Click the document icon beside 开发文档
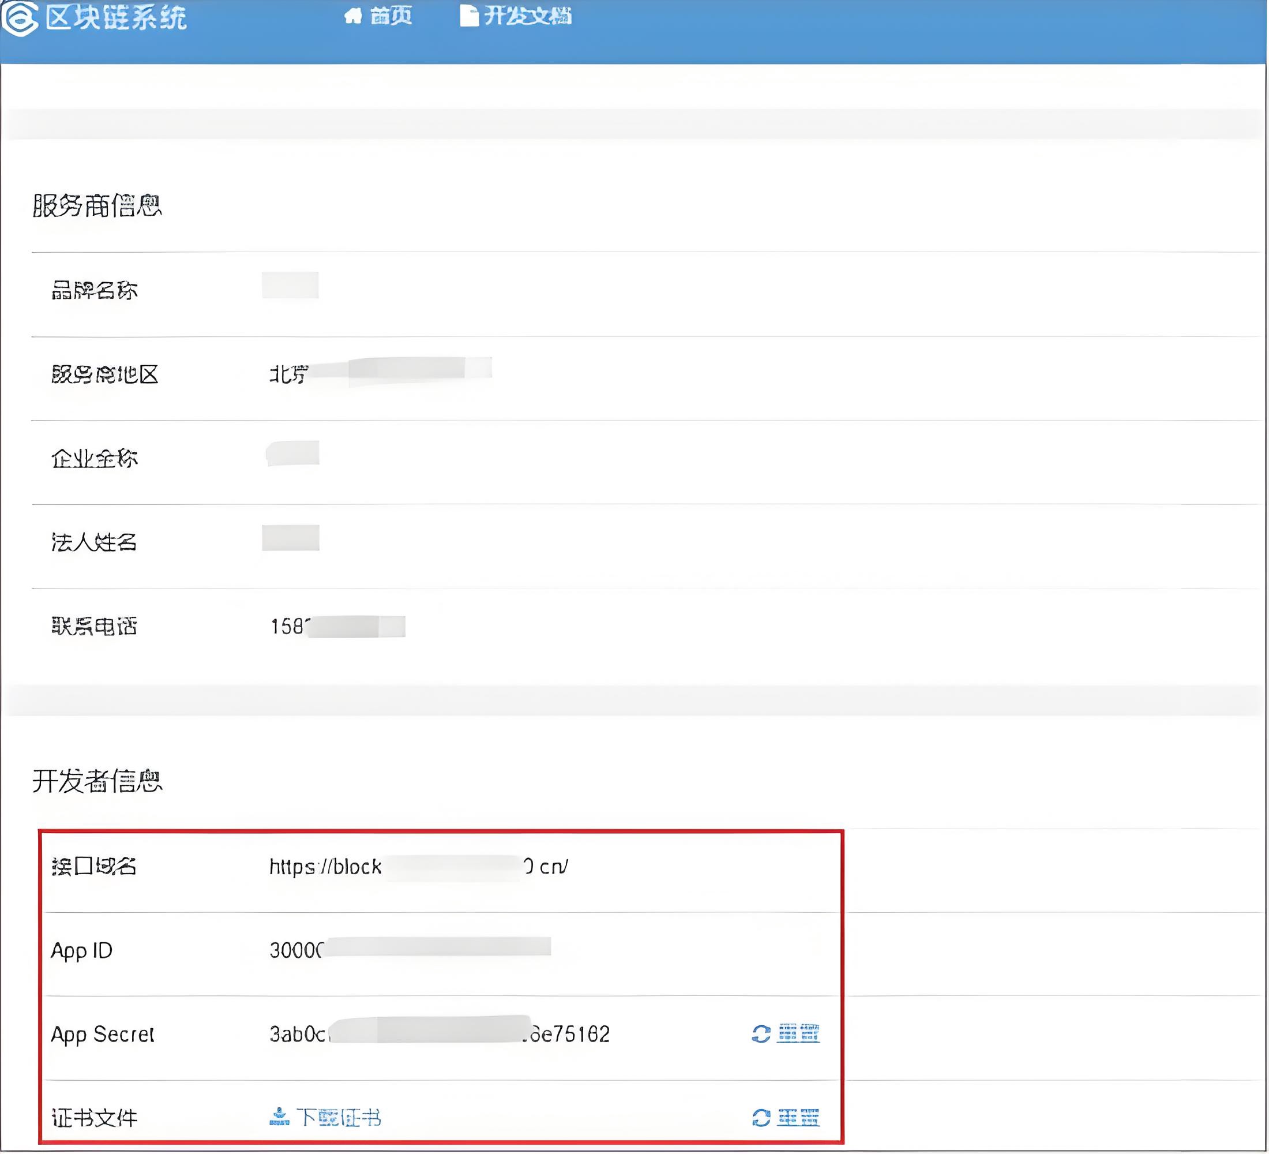1269x1154 pixels. point(469,16)
